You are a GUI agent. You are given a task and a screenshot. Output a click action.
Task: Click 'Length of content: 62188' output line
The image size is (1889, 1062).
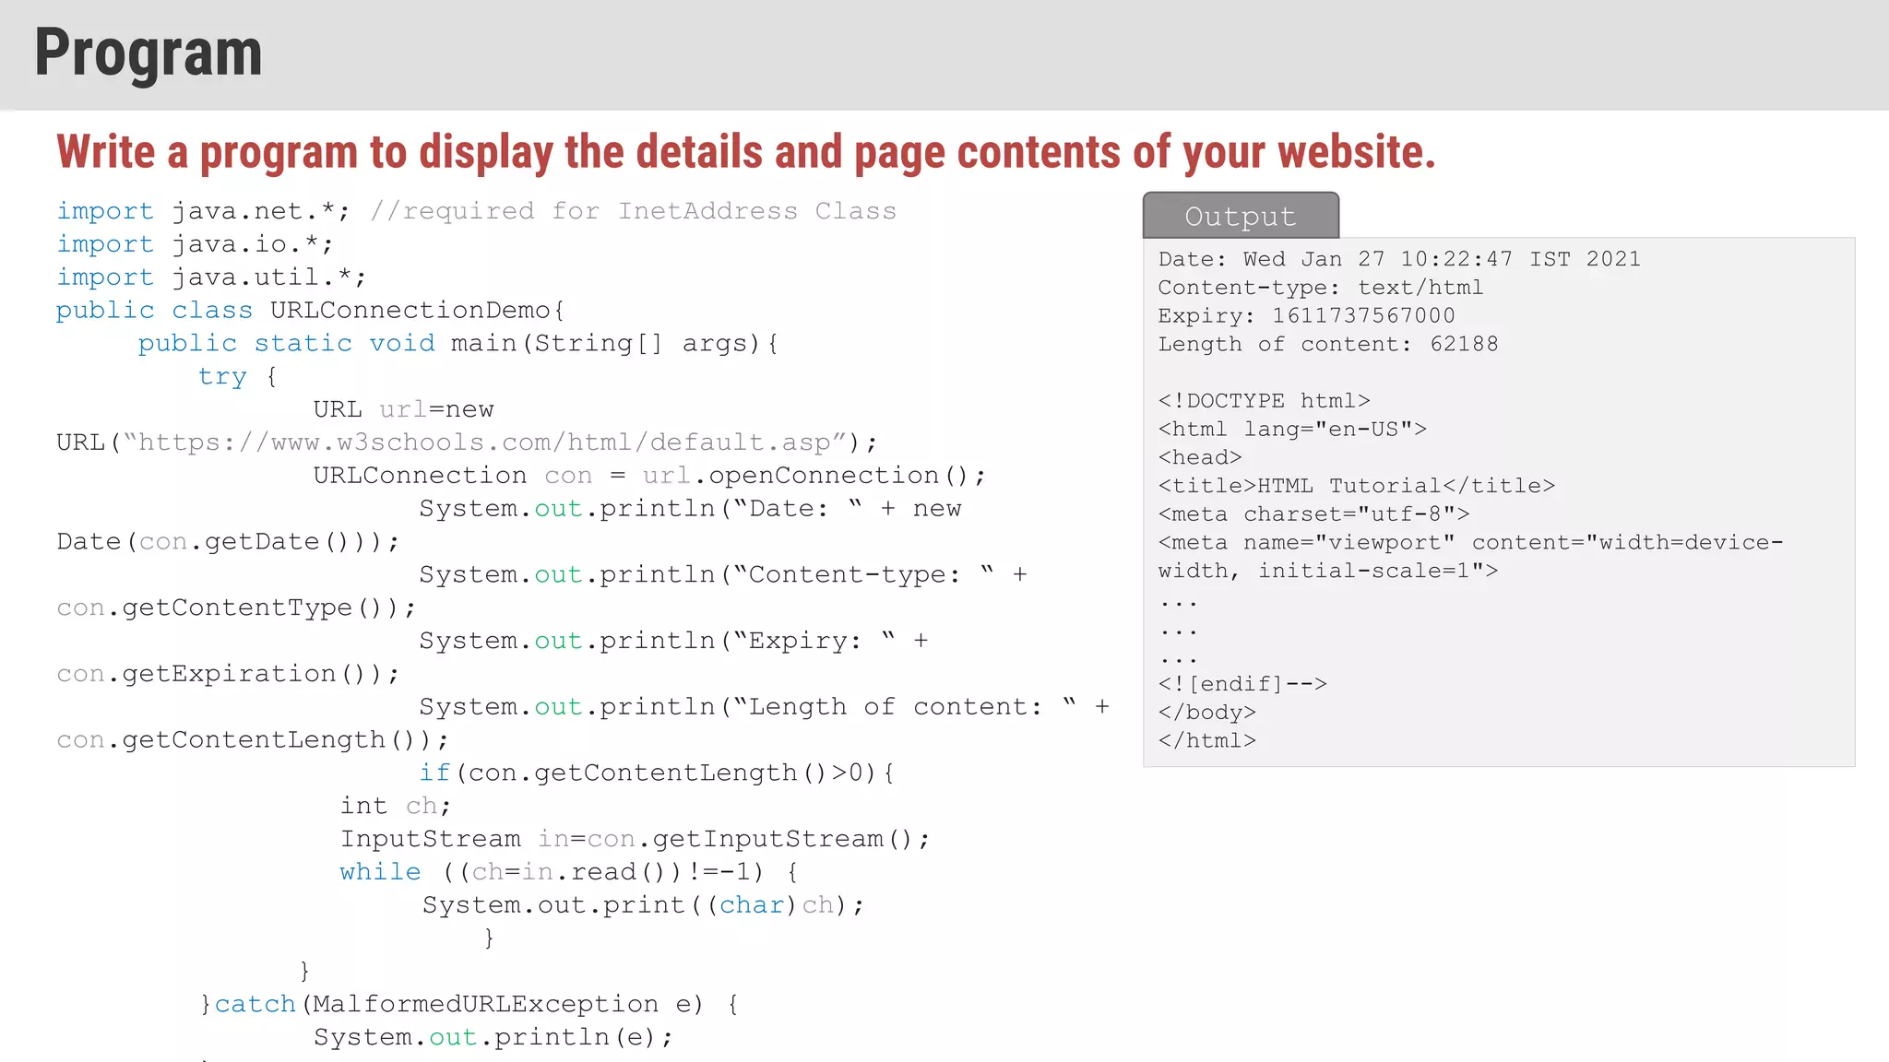tap(1327, 344)
